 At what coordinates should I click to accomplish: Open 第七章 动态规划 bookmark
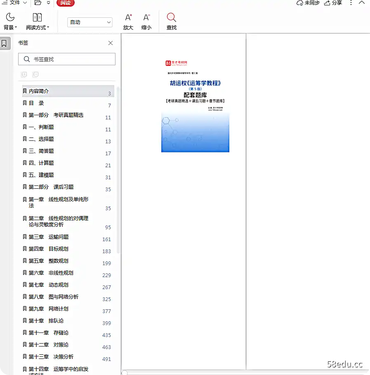[x=68, y=285]
